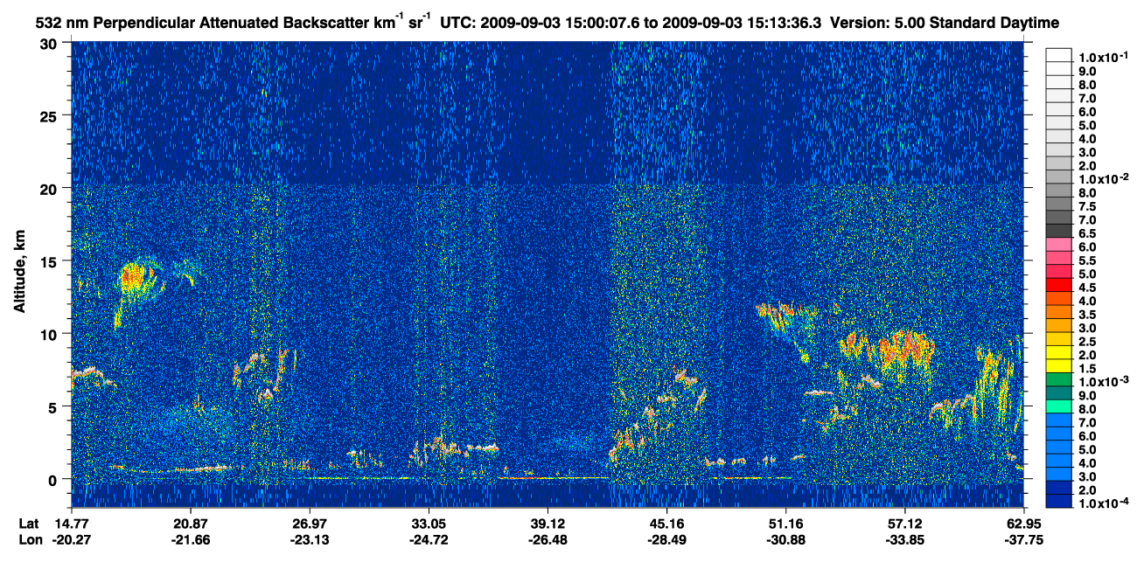This screenshot has width=1137, height=583.
Task: Click the darkest gray swatch in the colorbar
Action: tap(1059, 231)
